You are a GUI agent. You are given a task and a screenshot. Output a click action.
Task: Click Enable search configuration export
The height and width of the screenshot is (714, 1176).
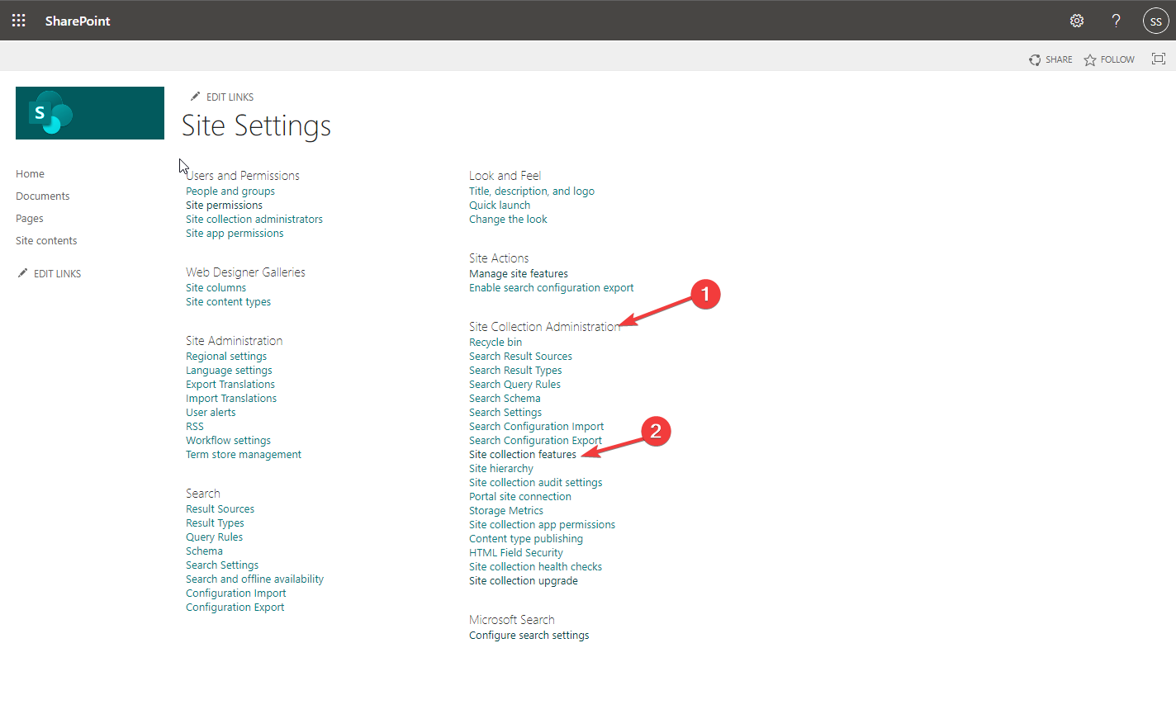(552, 287)
